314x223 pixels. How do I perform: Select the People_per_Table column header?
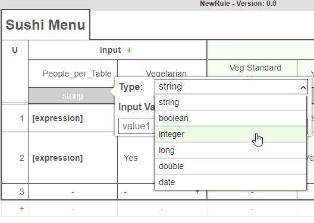pyautogui.click(x=77, y=74)
